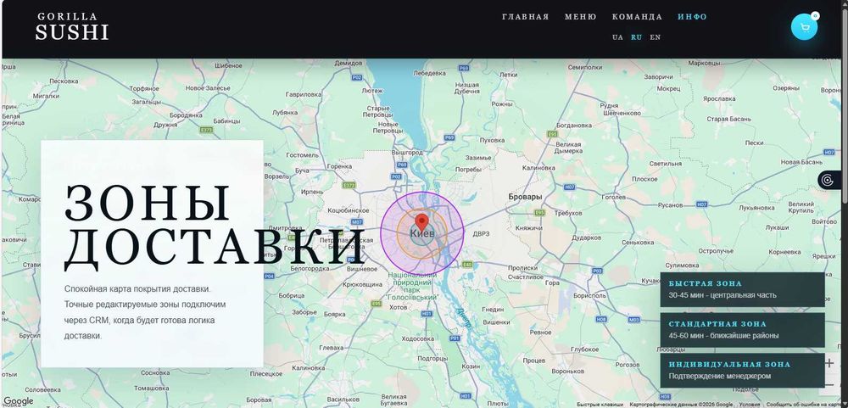Click Сообщить об ошибке на карте link
This screenshot has height=408, width=848.
coord(804,405)
